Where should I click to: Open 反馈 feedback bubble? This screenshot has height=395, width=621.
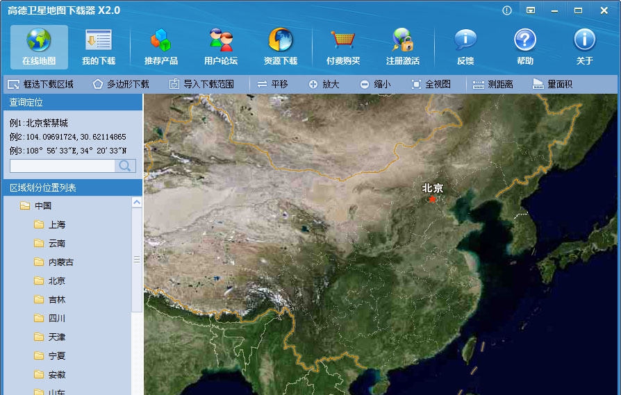[x=465, y=47]
